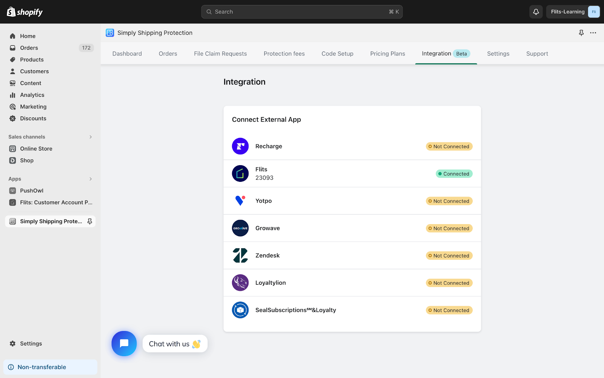This screenshot has height=378, width=604.
Task: Click the Flits logo
Action: pos(240,174)
